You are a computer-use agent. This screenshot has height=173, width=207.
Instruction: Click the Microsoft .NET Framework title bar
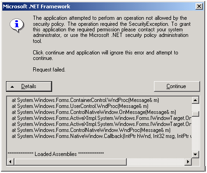coord(98,6)
